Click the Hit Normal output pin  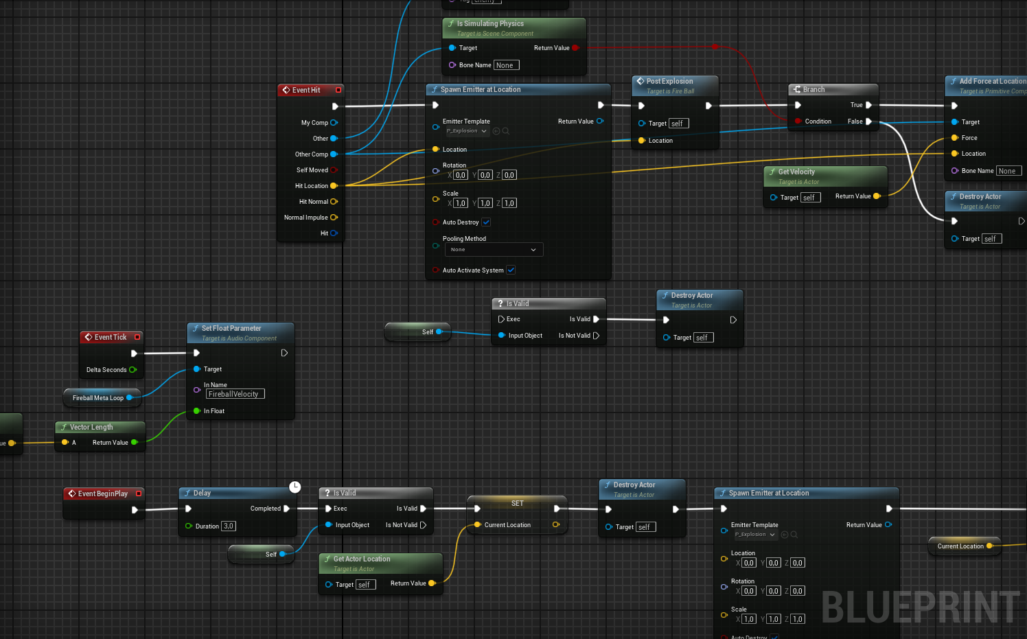tap(334, 202)
